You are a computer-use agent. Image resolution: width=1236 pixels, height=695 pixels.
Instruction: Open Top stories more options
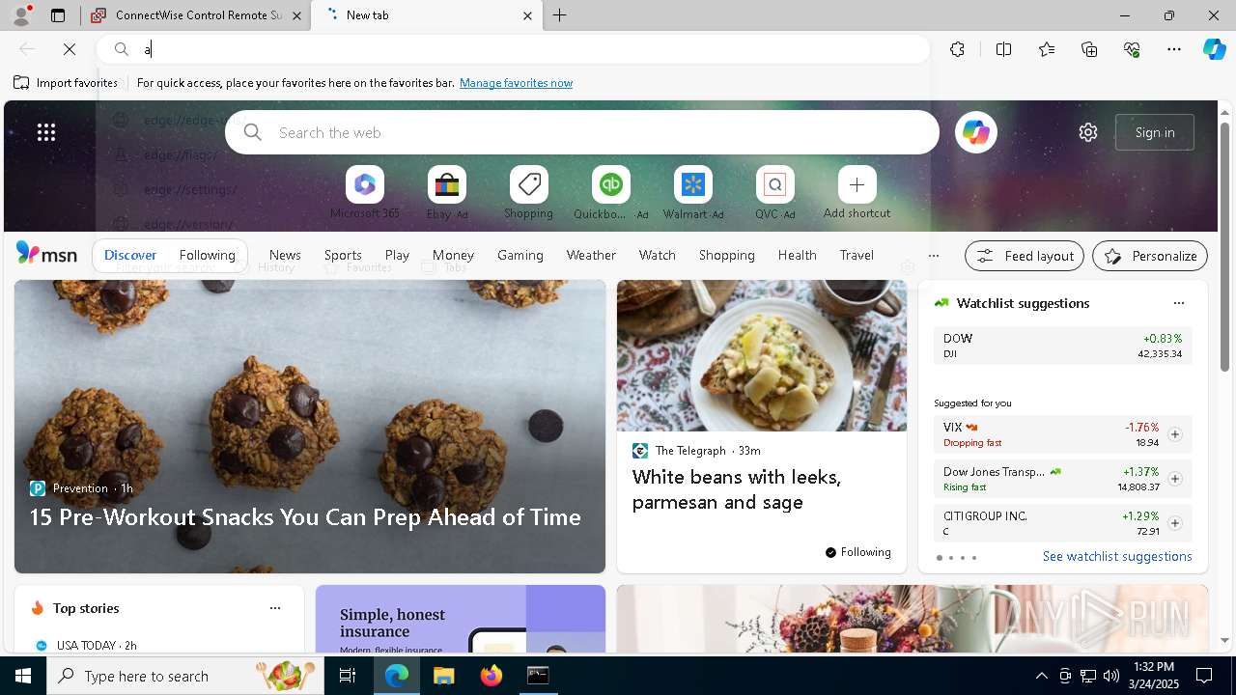(275, 608)
